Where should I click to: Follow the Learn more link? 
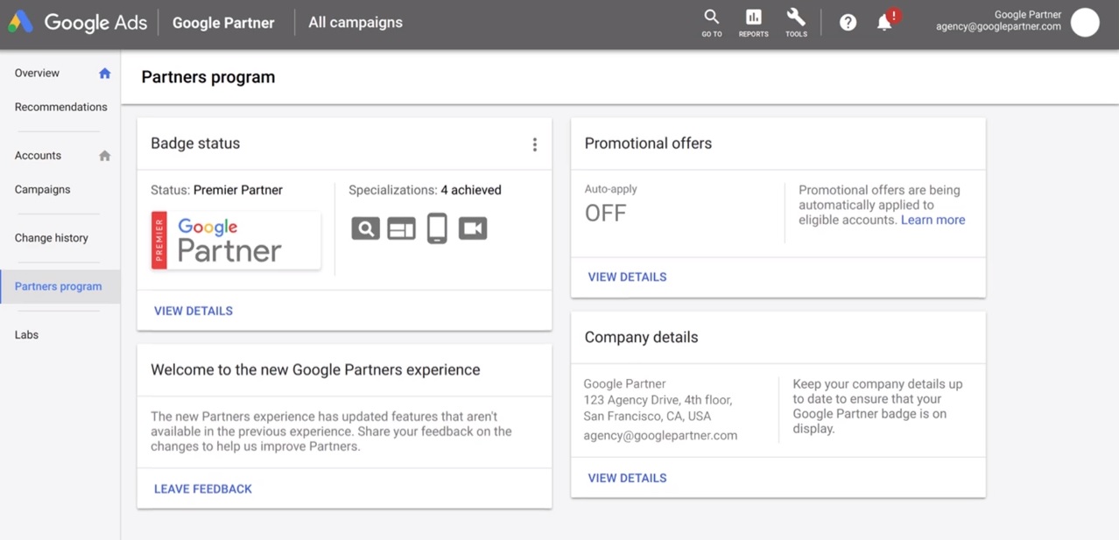coord(932,220)
